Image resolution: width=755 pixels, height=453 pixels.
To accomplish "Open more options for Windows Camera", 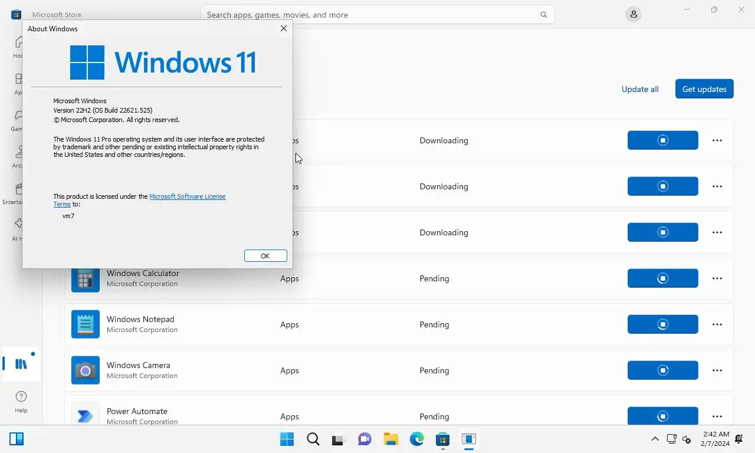I will click(x=717, y=370).
